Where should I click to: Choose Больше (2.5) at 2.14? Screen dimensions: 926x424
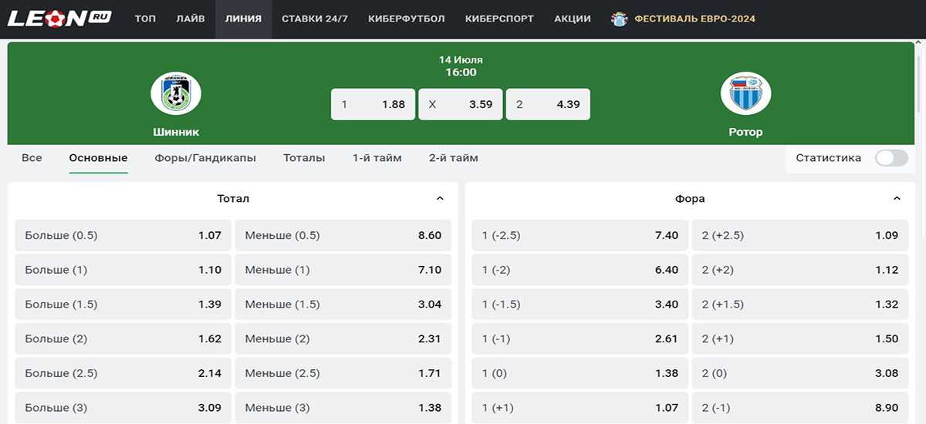click(x=123, y=373)
